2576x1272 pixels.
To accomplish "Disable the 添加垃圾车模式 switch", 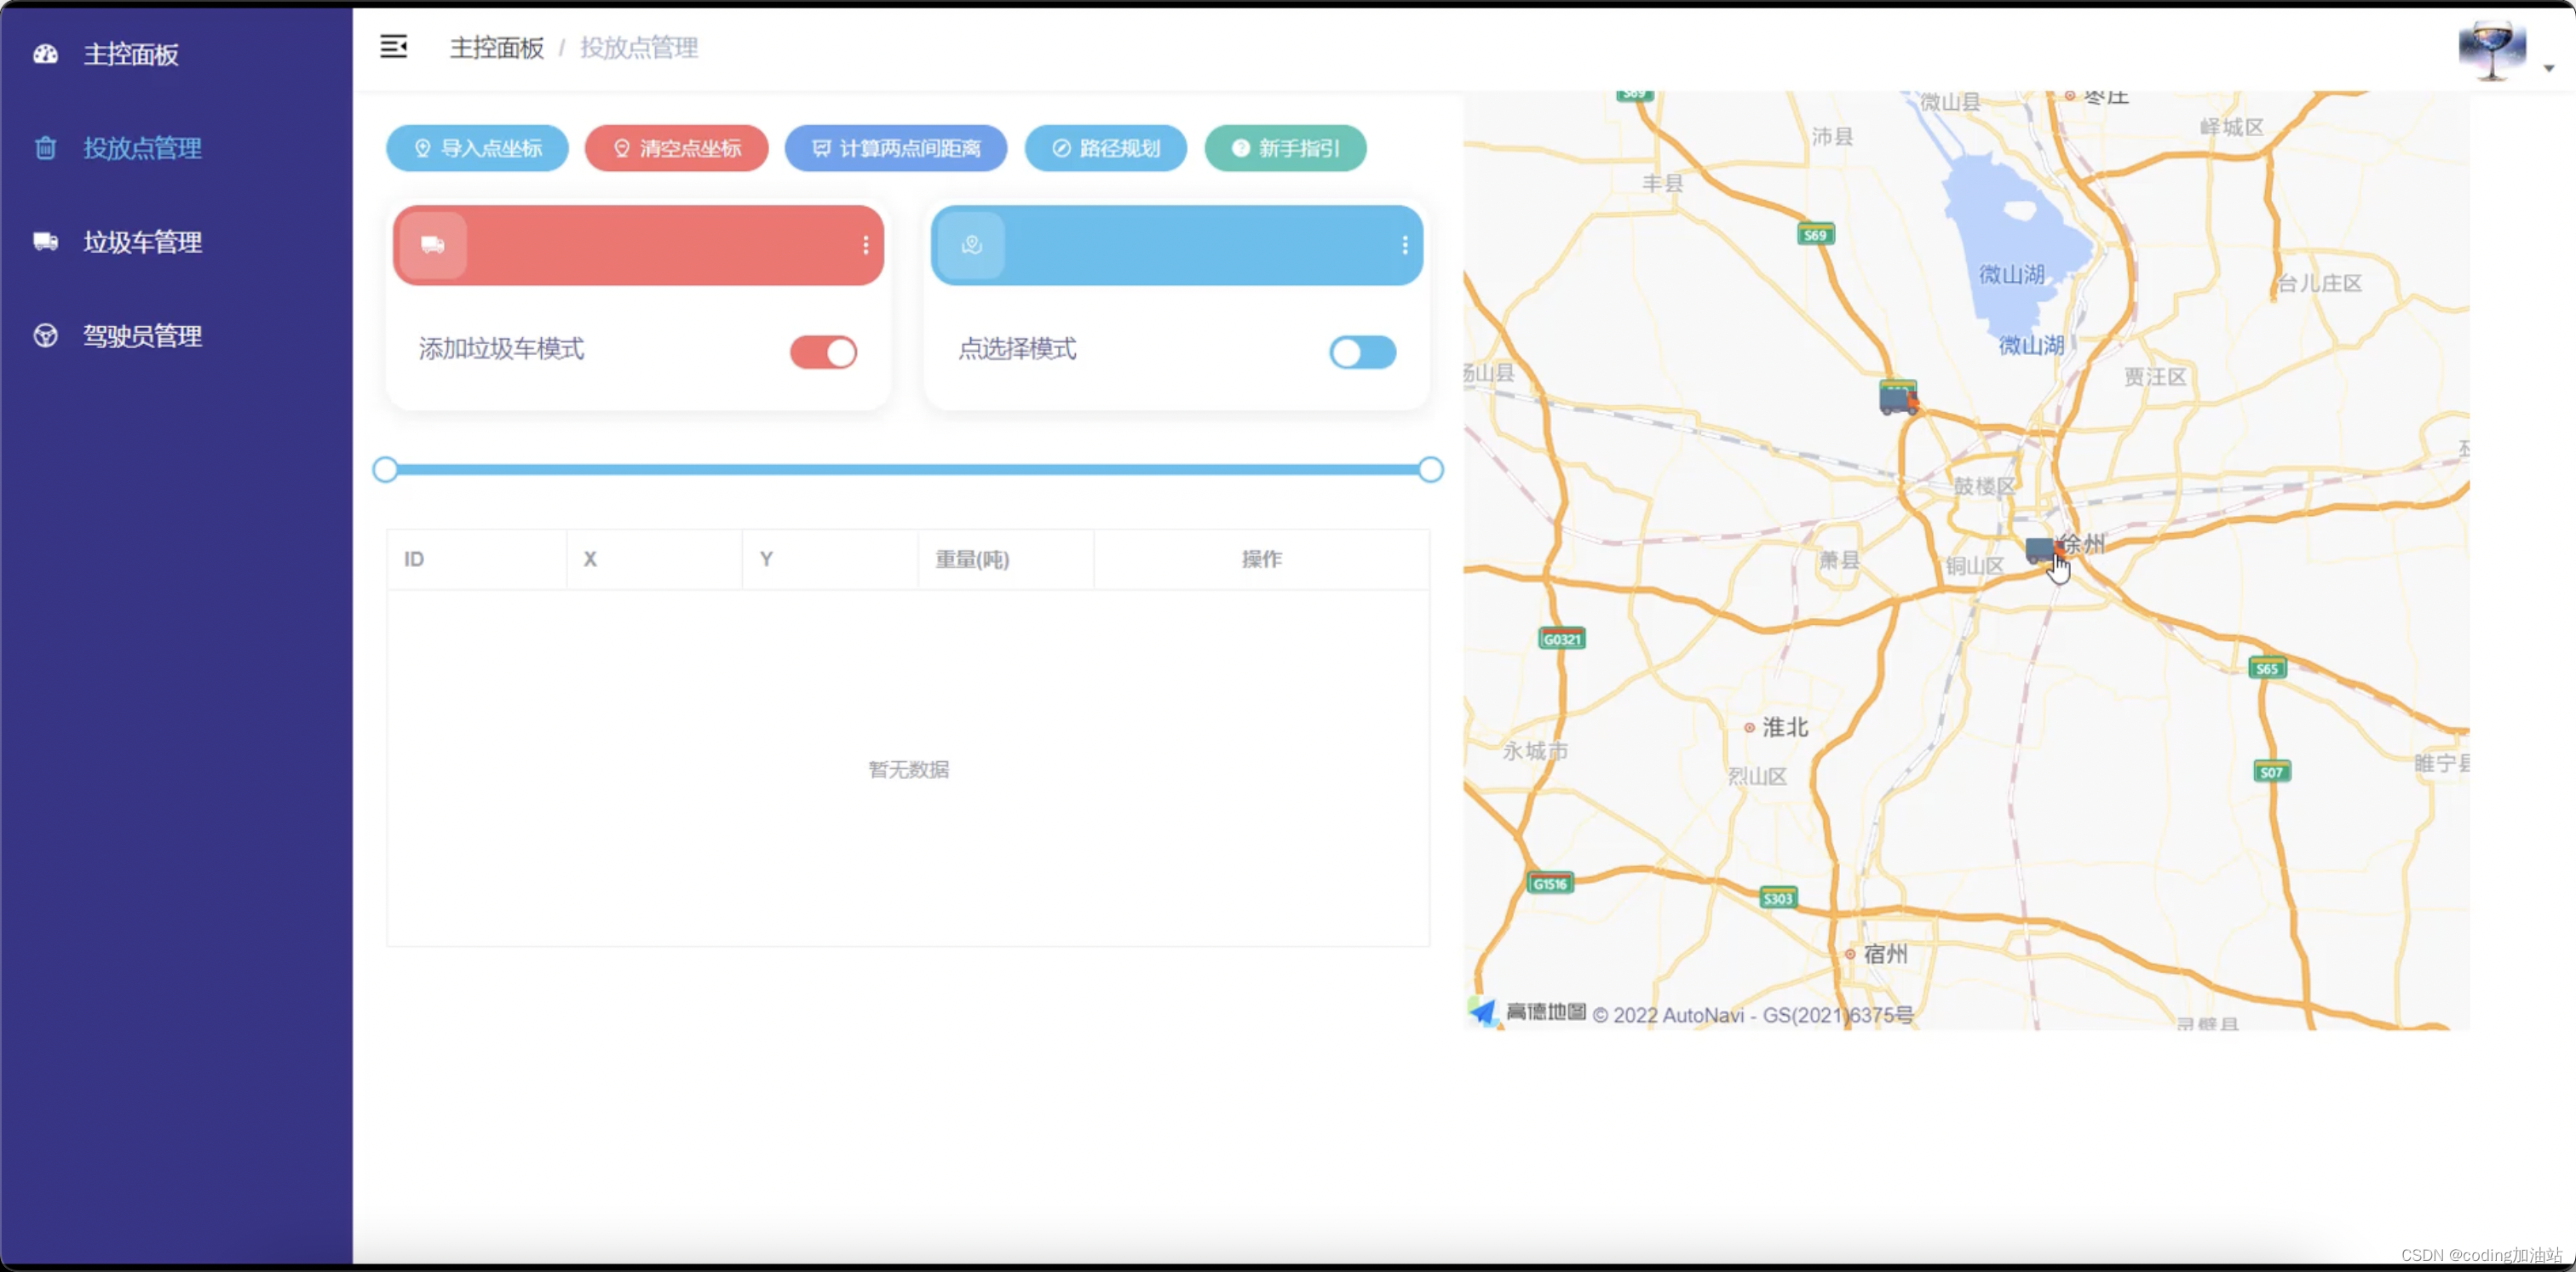I will pyautogui.click(x=823, y=352).
